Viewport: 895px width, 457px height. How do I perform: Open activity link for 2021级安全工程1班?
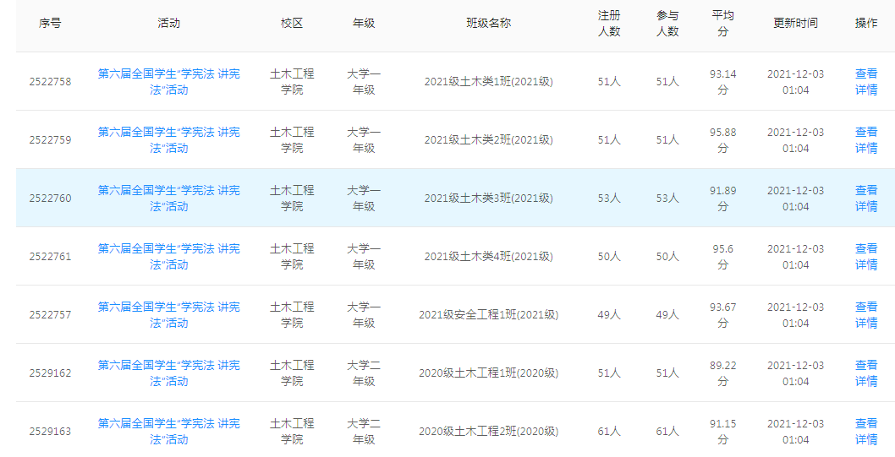pos(168,315)
